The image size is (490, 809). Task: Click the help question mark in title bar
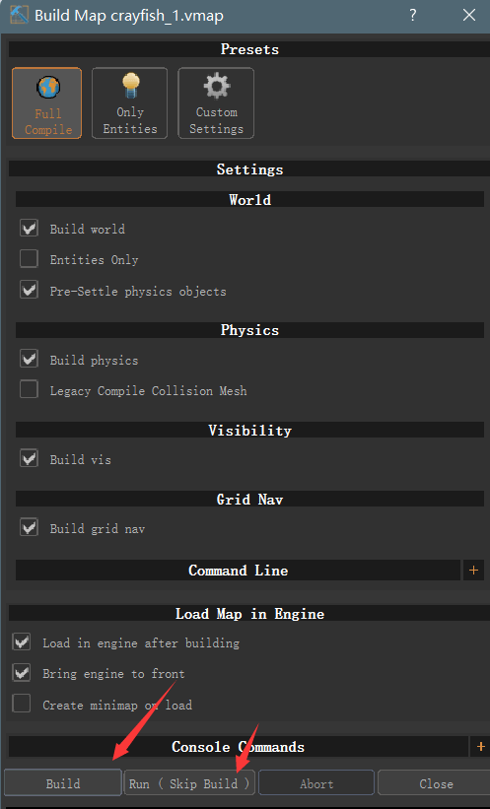click(412, 15)
